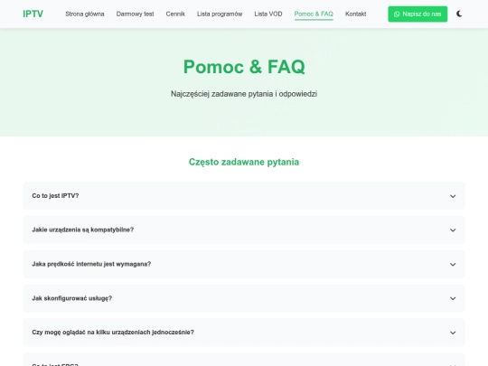Click the question Czy mogę oglądać na kilku urządzeniach jednocześnie?

(113, 332)
